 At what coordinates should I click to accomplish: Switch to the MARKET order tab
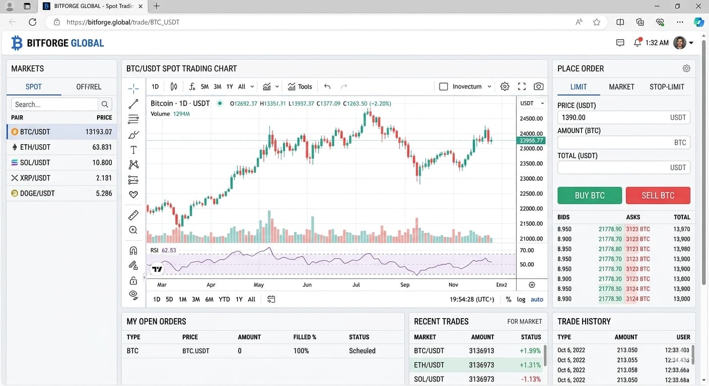(621, 86)
